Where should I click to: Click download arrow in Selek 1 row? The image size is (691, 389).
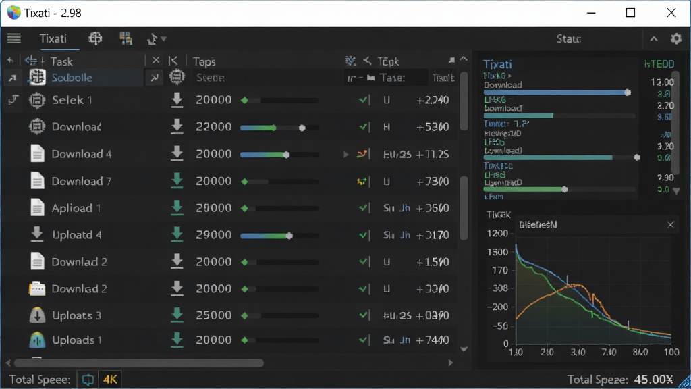177,100
